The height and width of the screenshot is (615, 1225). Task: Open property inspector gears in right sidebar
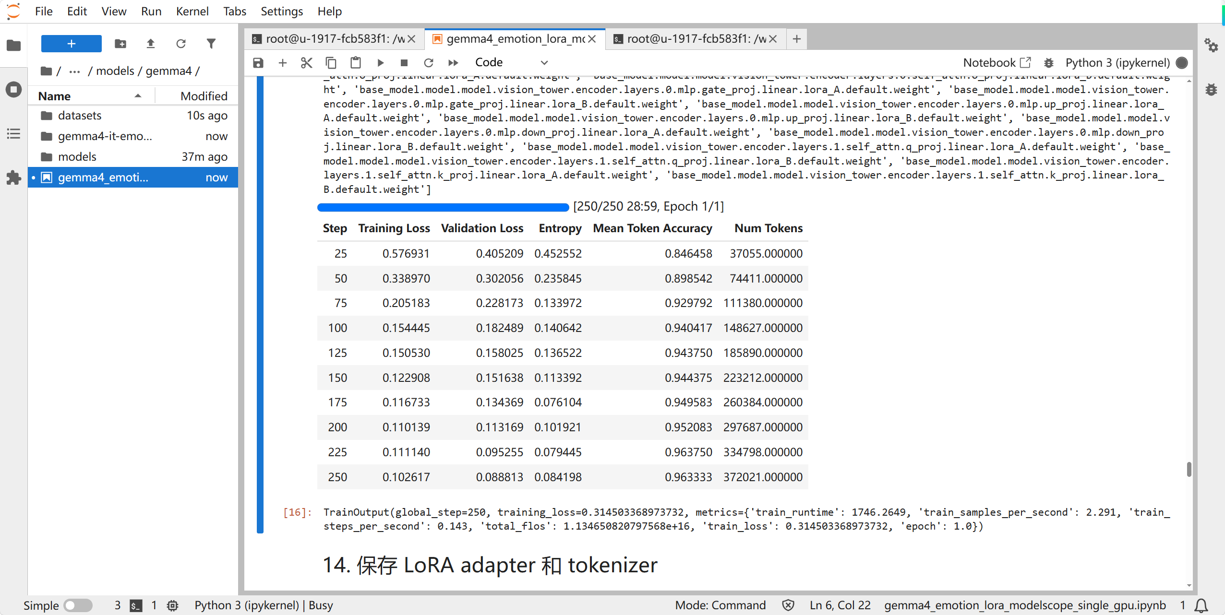(1211, 46)
